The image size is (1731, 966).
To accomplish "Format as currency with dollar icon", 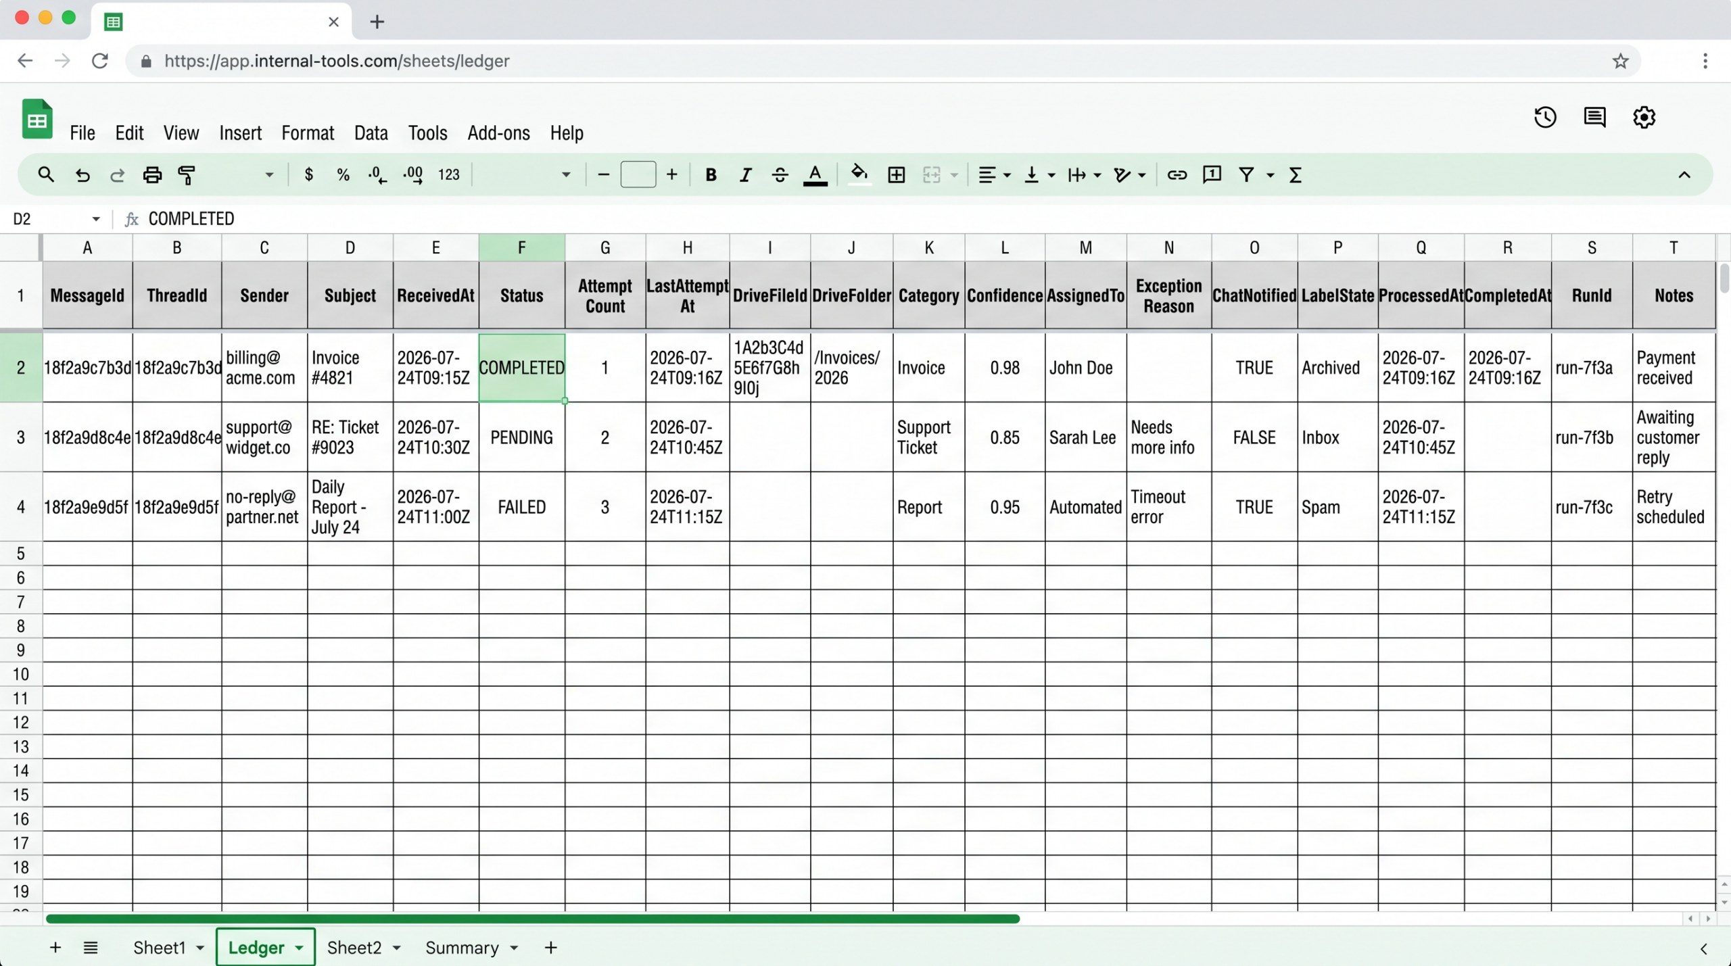I will 309,175.
